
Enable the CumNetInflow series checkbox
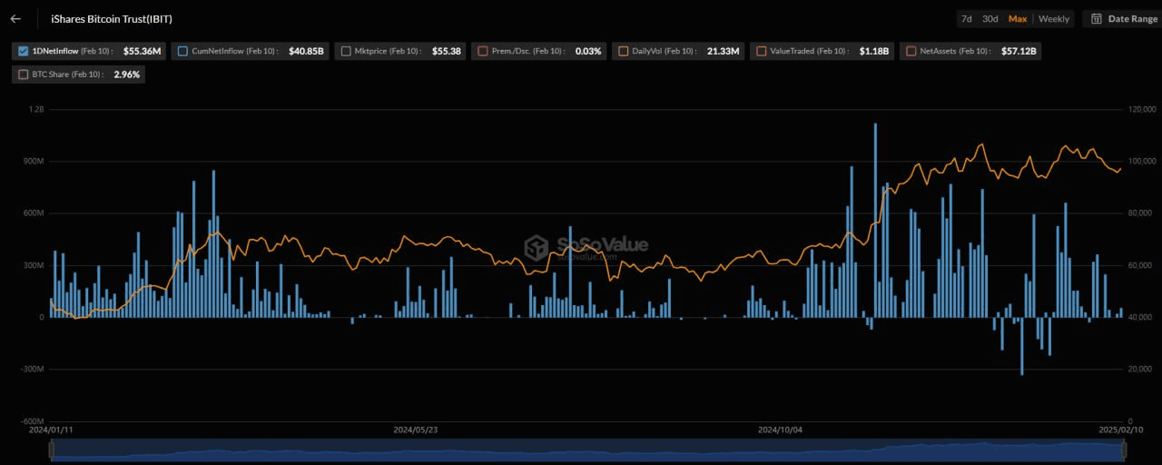[x=183, y=51]
